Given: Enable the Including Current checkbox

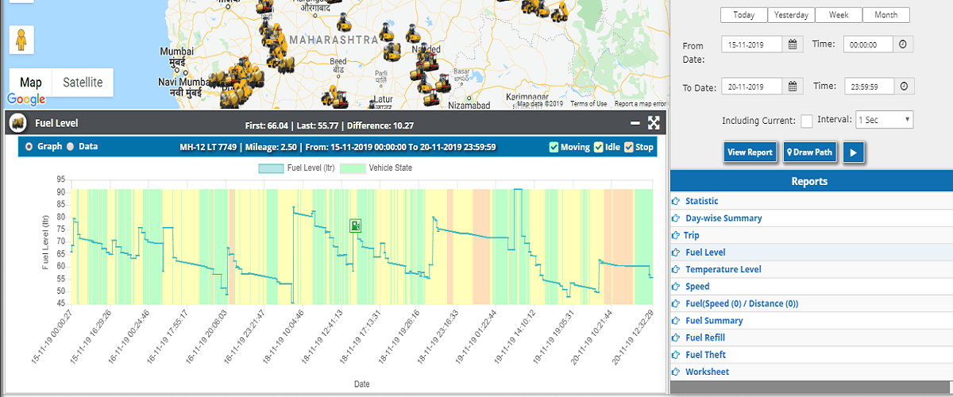Looking at the screenshot, I should (x=806, y=121).
